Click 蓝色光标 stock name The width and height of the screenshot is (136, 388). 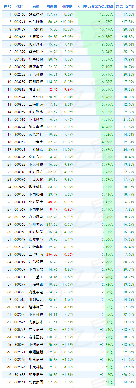[x=36, y=134]
